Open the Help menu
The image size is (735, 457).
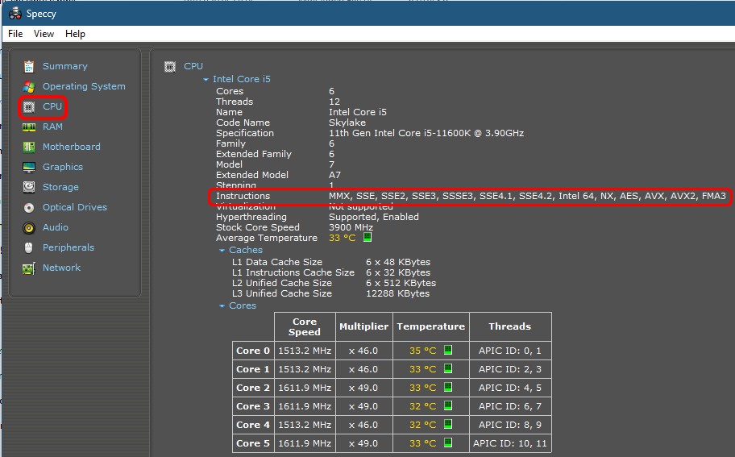click(x=75, y=34)
